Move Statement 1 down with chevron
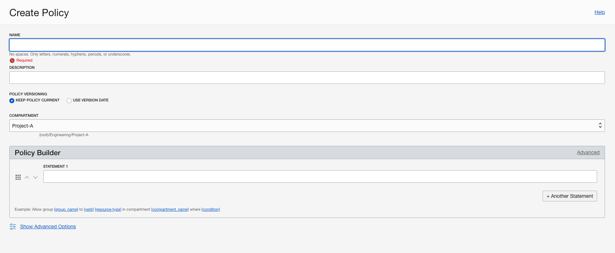 click(35, 177)
